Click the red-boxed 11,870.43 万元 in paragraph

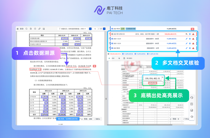coord(35,69)
